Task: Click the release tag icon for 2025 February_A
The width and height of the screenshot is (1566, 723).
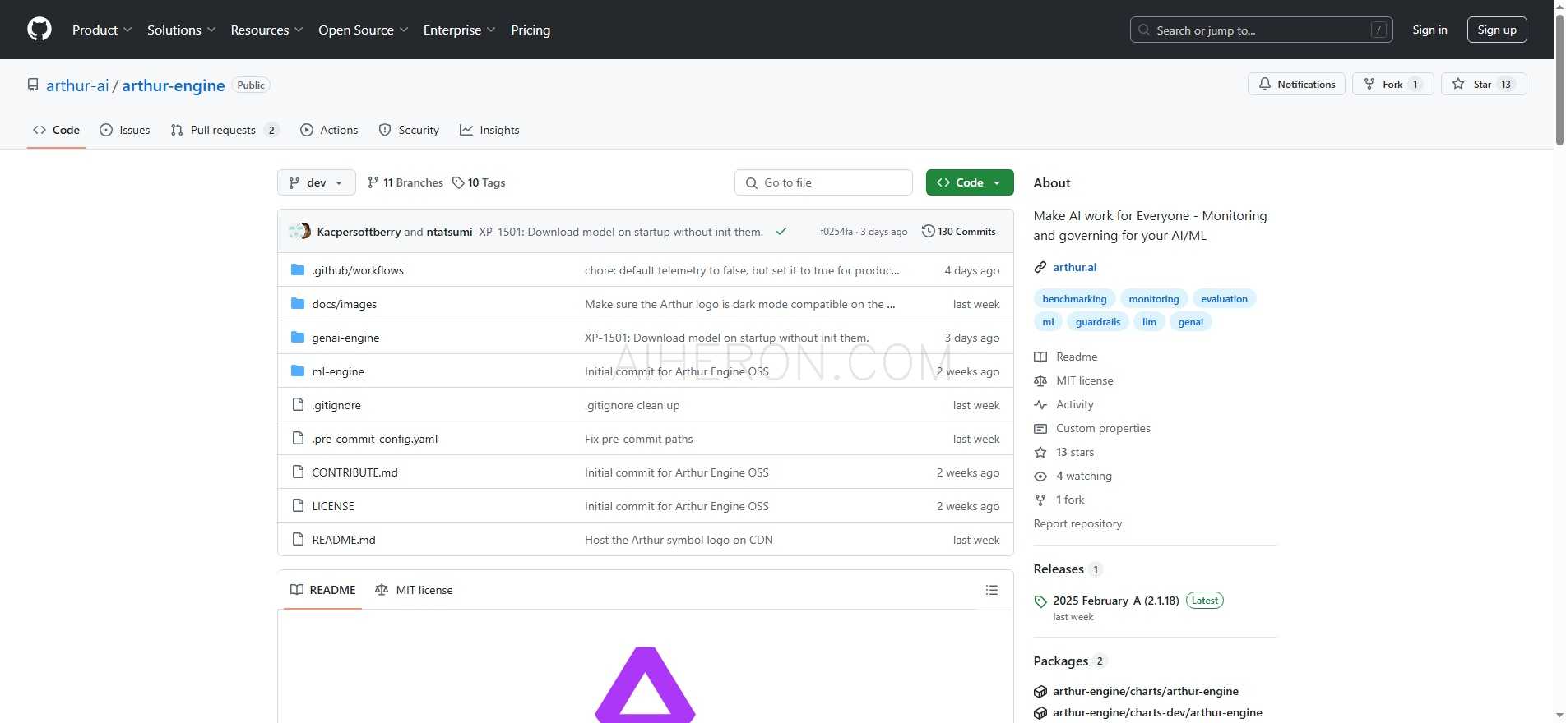Action: click(1040, 601)
